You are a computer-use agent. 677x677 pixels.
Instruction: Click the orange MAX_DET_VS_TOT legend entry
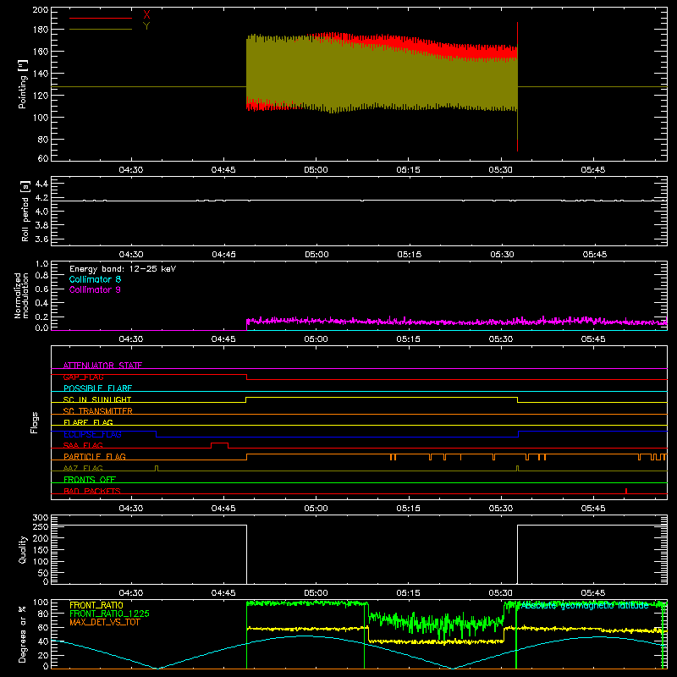[x=104, y=622]
